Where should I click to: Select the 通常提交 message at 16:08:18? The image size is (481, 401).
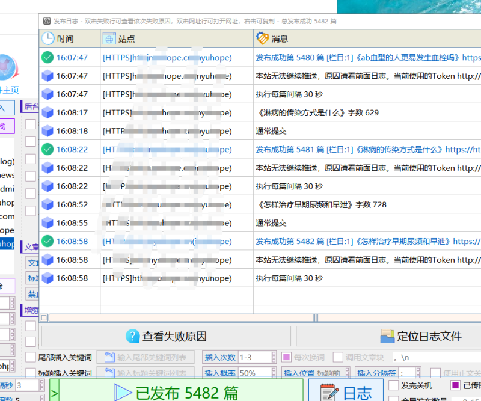(271, 131)
